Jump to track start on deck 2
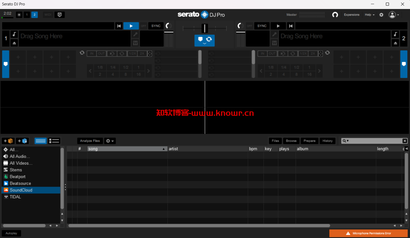Image resolution: width=410 pixels, height=238 pixels. pyautogui.click(x=291, y=26)
